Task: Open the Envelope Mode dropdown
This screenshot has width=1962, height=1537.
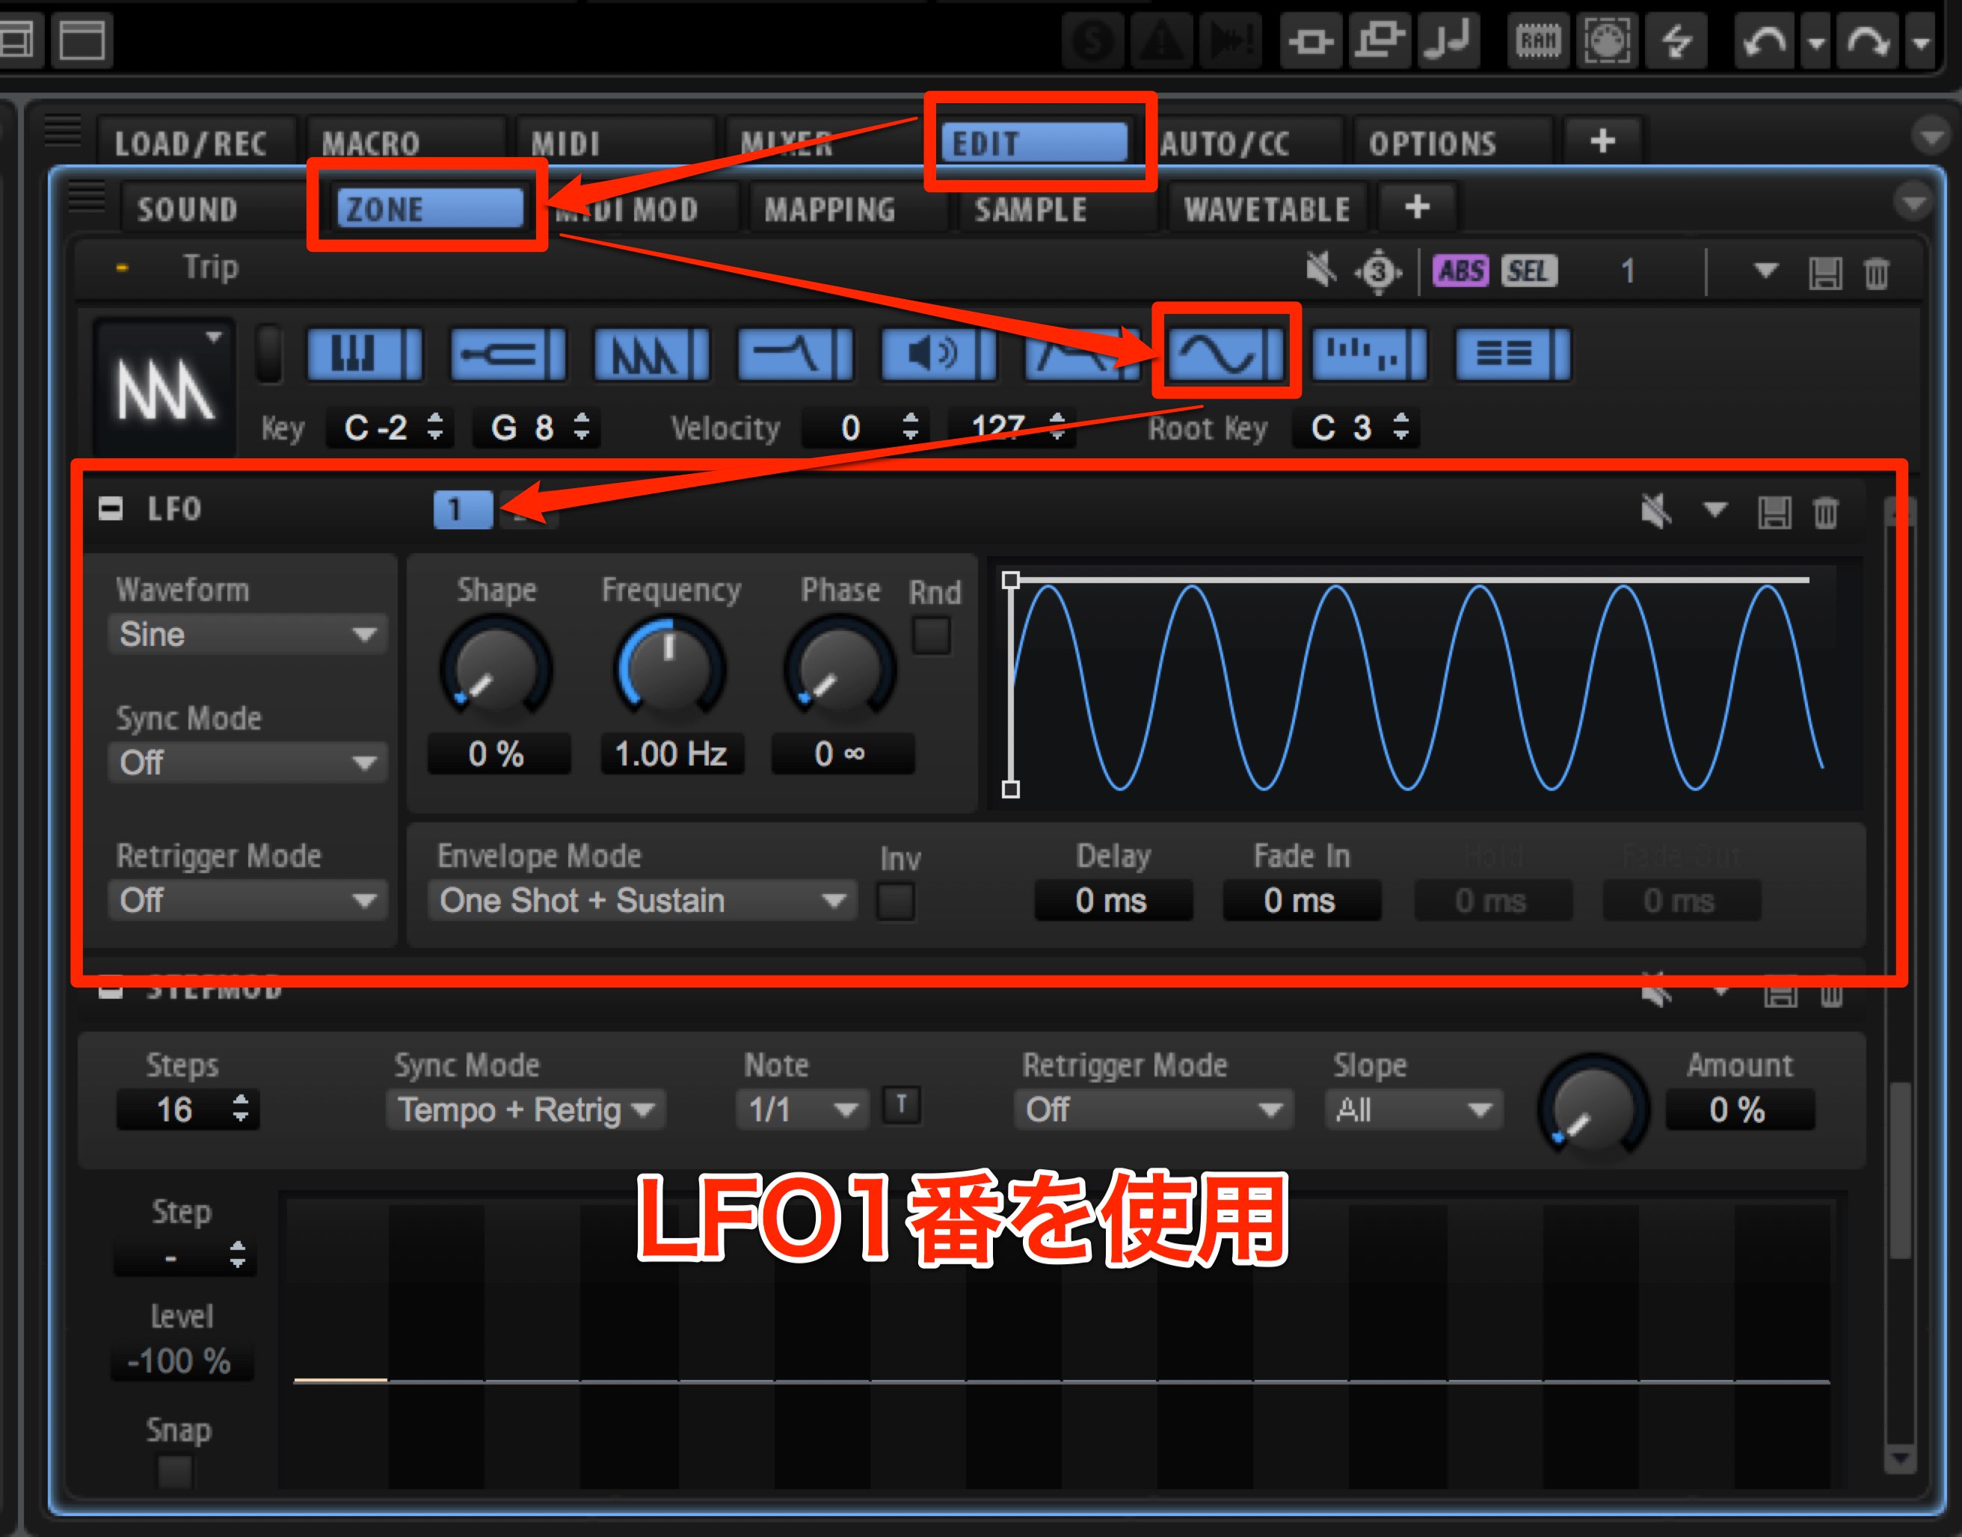Action: 642,900
